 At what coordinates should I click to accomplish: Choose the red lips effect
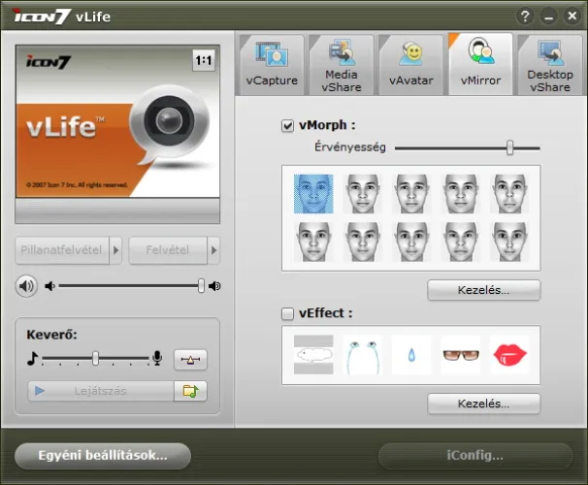click(509, 355)
